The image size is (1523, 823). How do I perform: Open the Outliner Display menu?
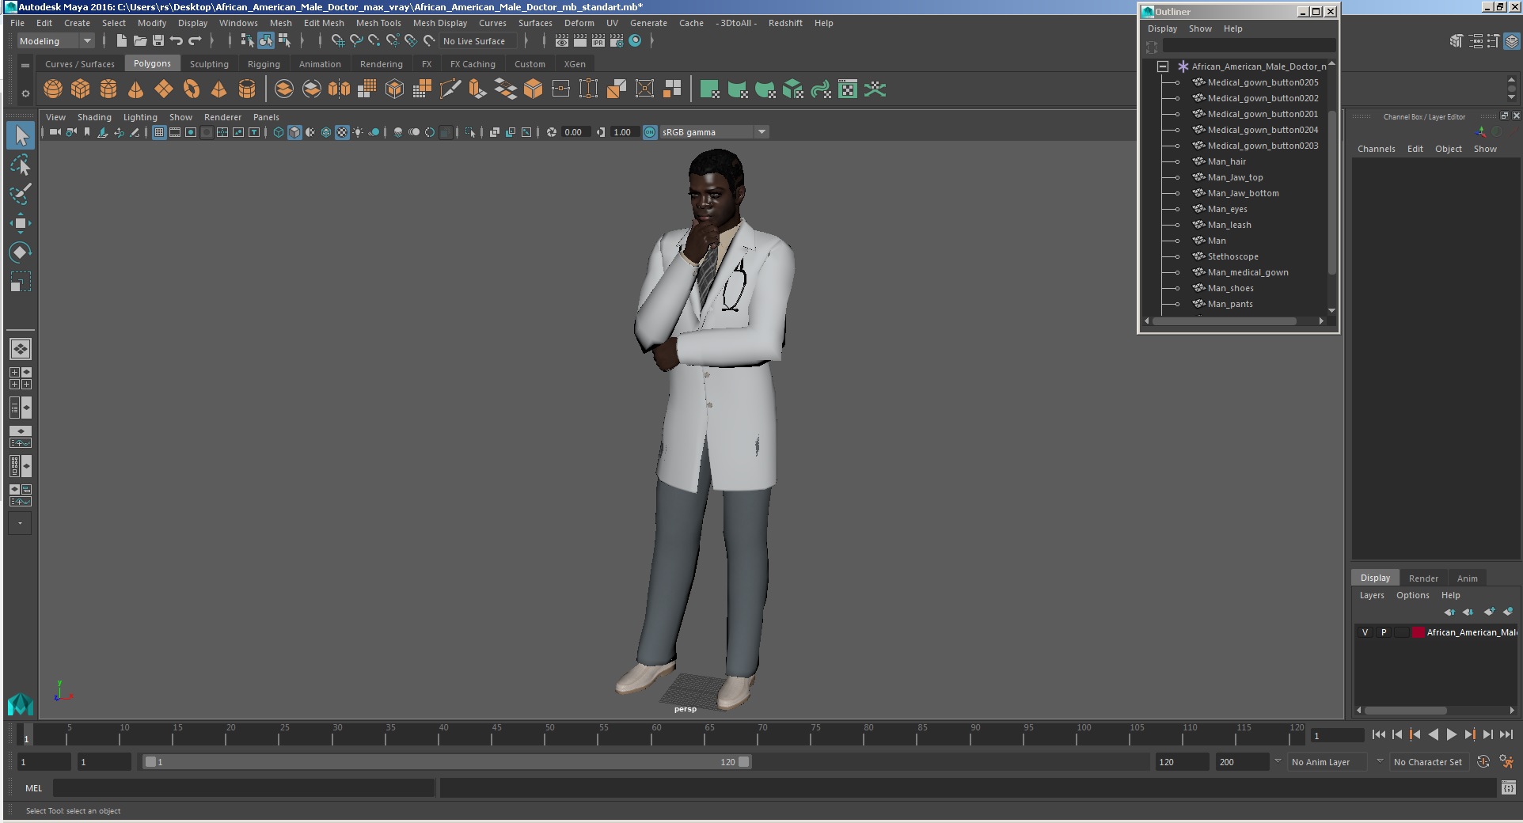[1162, 28]
